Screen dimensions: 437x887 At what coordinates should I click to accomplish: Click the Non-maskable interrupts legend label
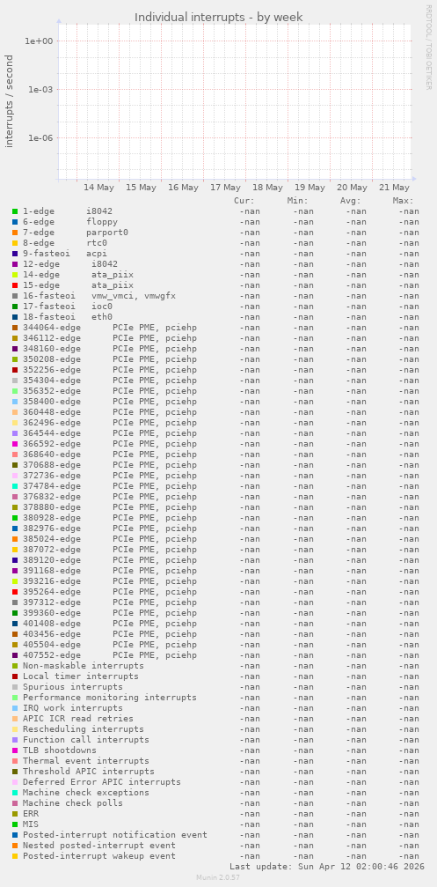point(83,666)
